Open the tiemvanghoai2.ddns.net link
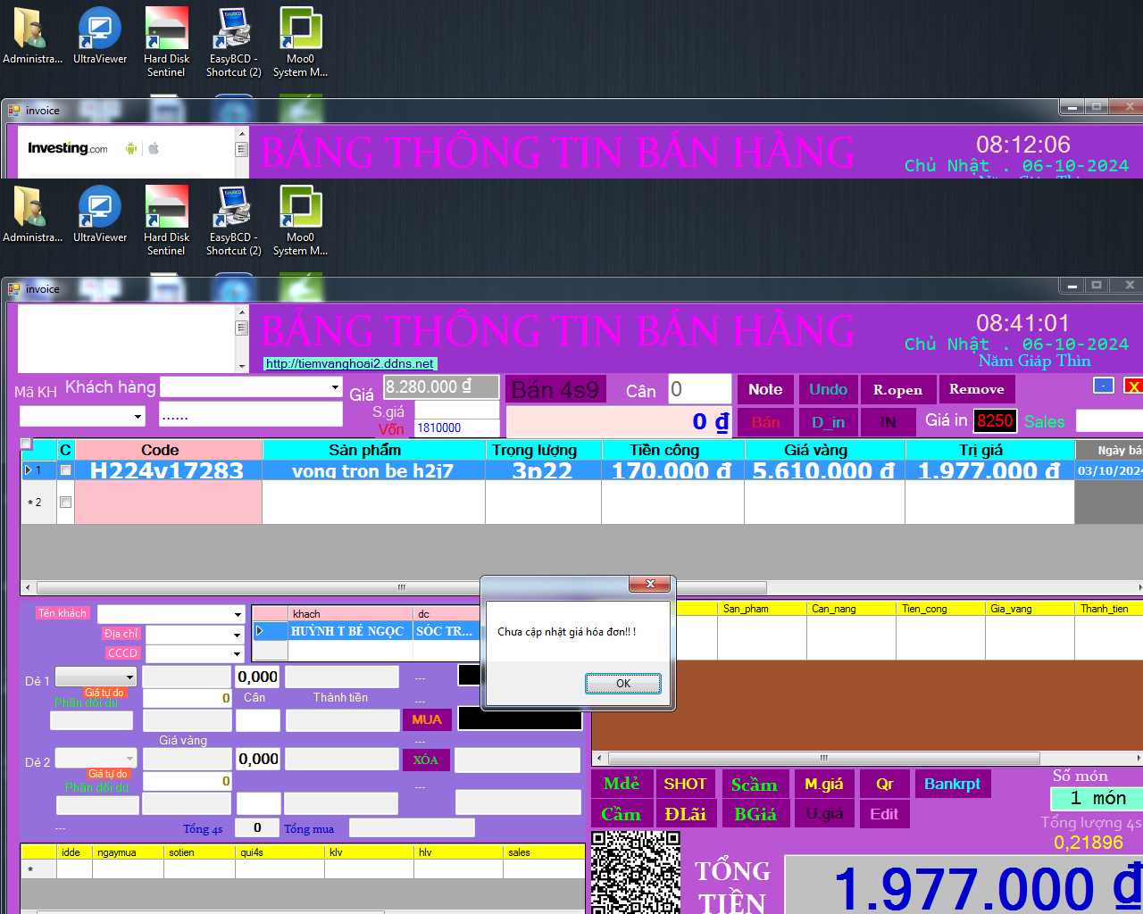The image size is (1143, 914). click(350, 364)
